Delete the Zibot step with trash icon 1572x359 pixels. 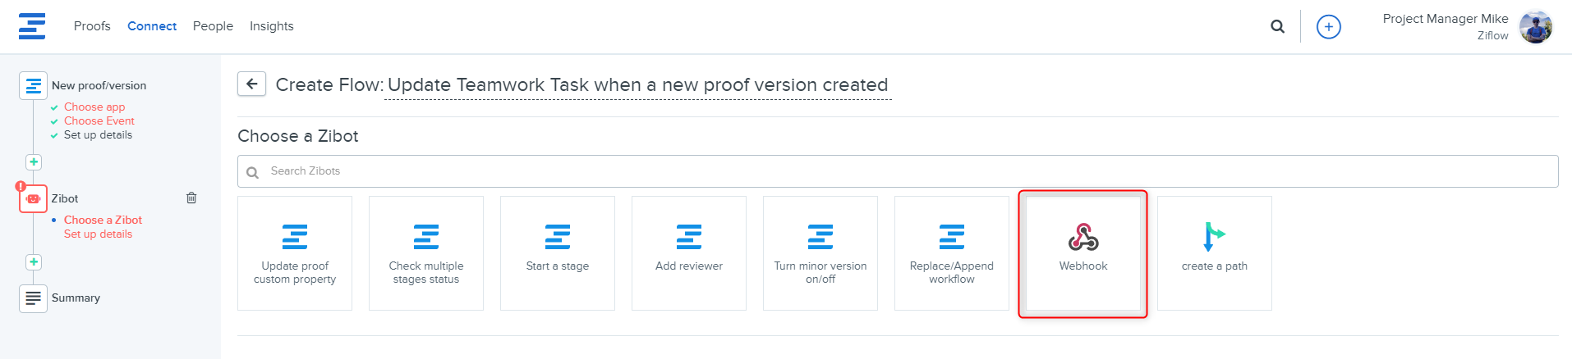[191, 198]
